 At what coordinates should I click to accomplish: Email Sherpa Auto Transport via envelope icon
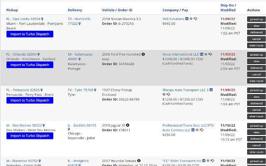coord(211,90)
